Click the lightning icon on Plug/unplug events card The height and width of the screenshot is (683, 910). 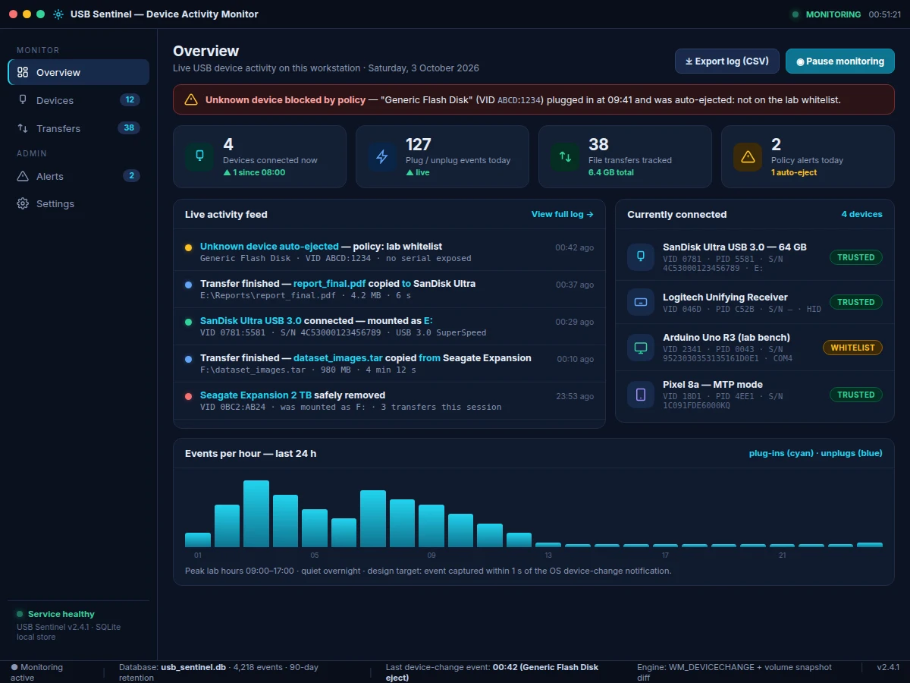pyautogui.click(x=382, y=156)
